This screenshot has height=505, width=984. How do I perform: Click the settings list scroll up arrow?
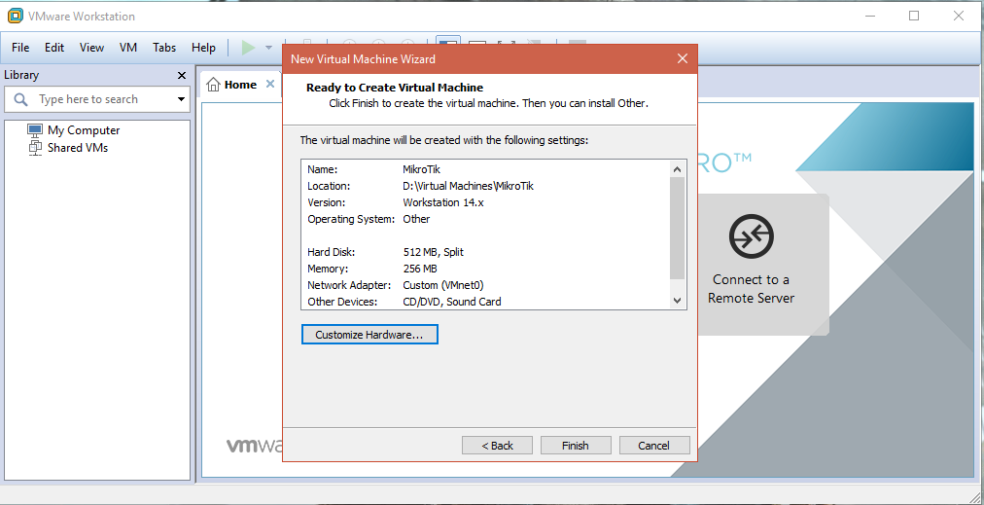tap(677, 169)
